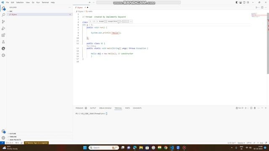Screen dimensions: 269x151
Task: Split the editor to the right
Action: 262,8
